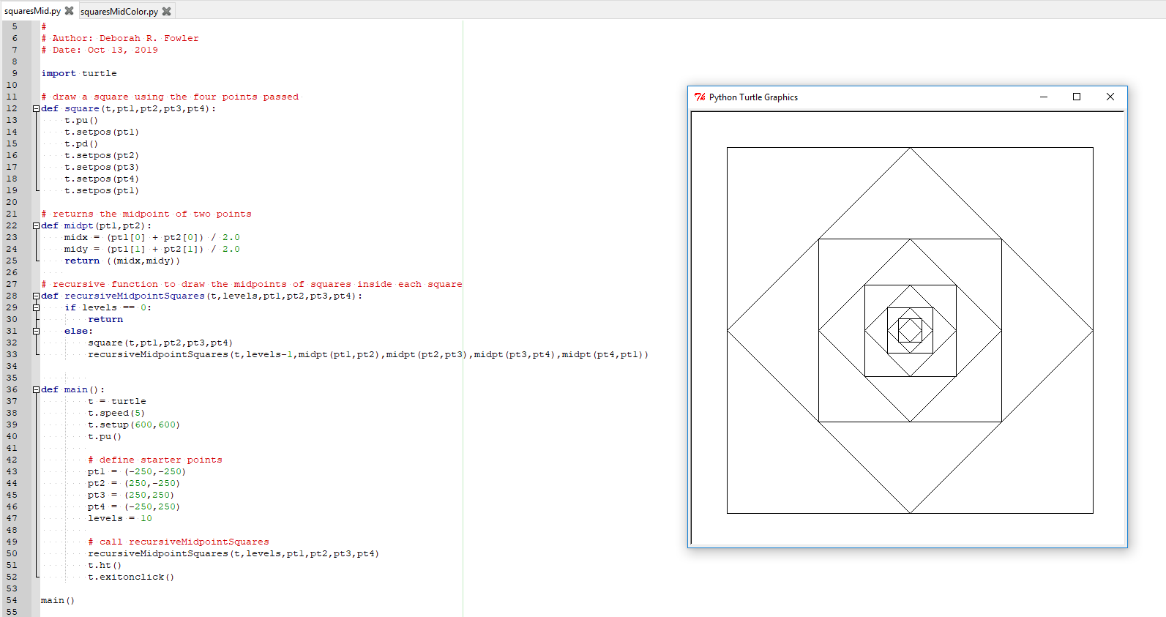Close the squaresMidColor.py tab
The image size is (1166, 617).
point(166,11)
